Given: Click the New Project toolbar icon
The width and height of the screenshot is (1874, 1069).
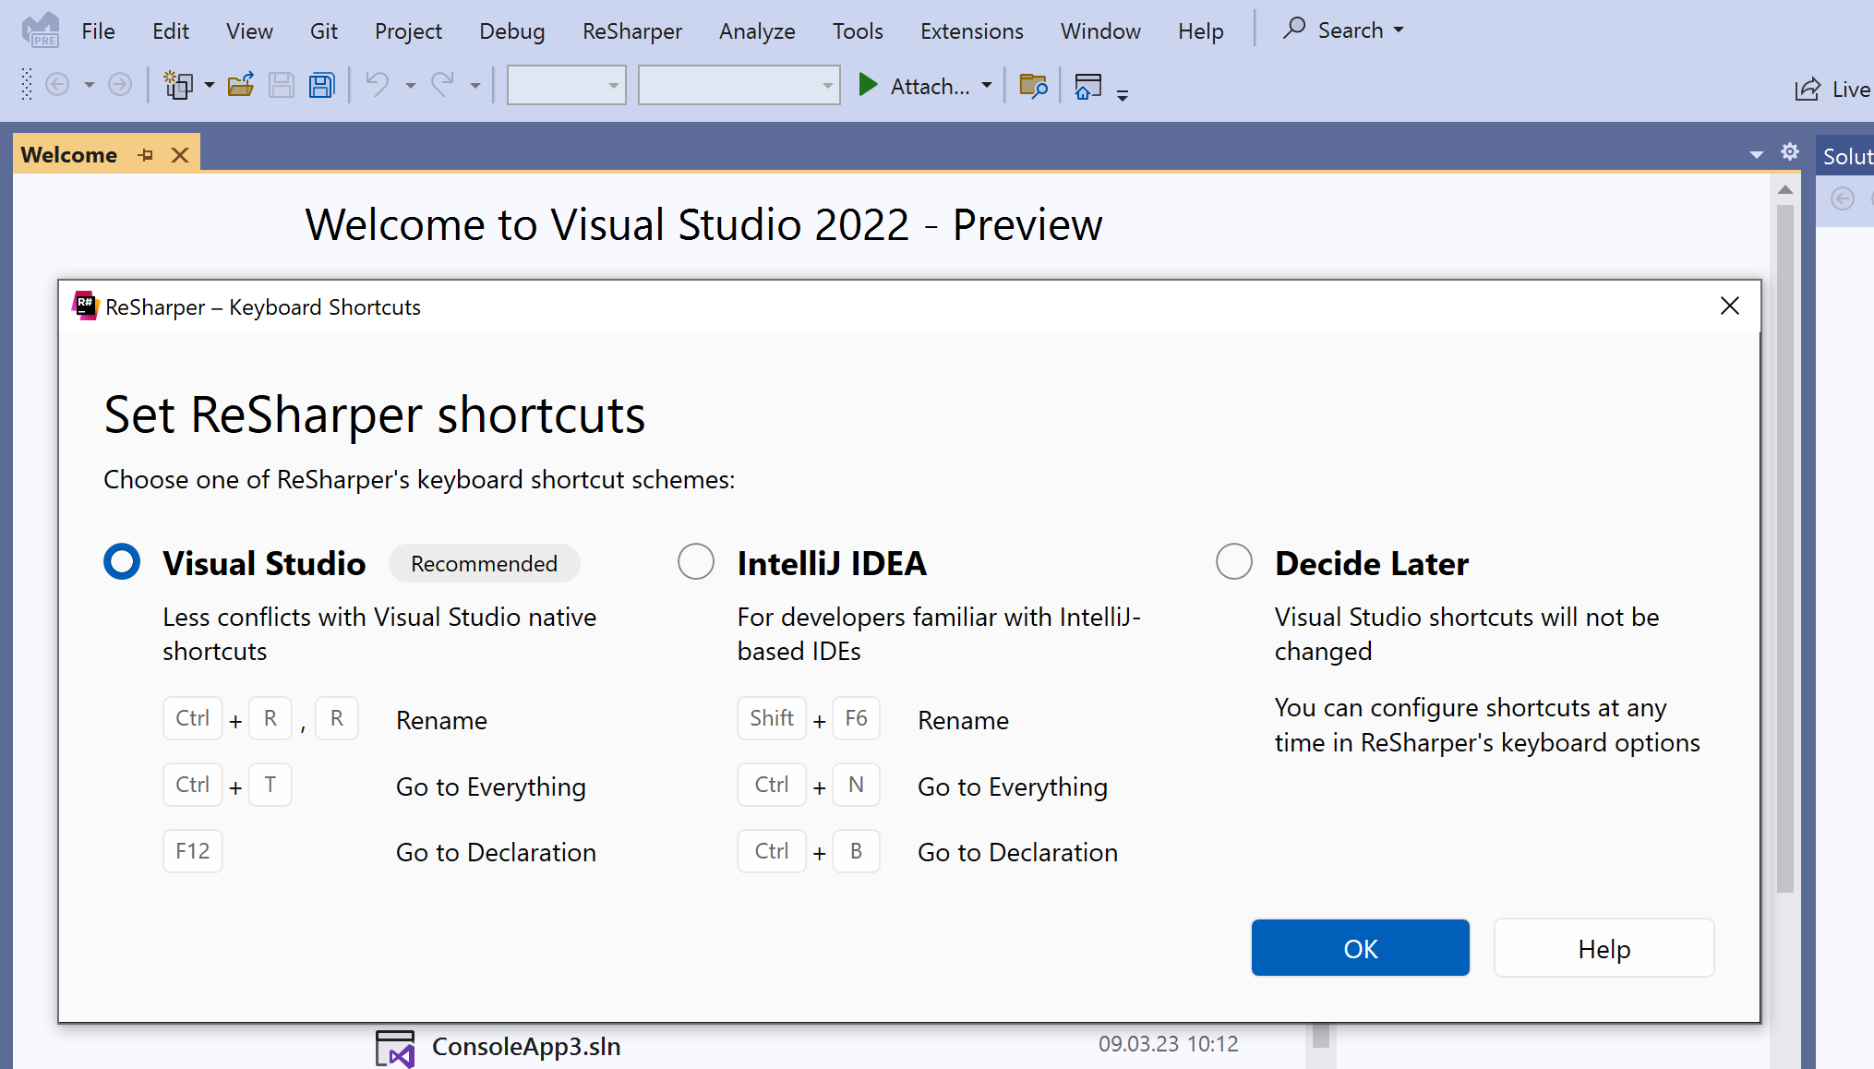Looking at the screenshot, I should coord(177,86).
